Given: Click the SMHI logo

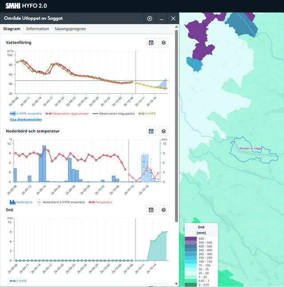Looking at the screenshot, I should (x=13, y=6).
